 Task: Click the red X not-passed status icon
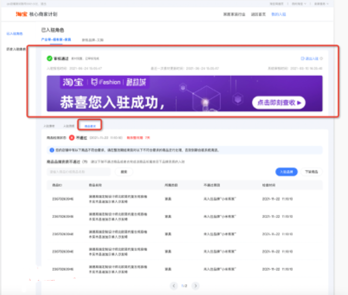[x=71, y=139]
